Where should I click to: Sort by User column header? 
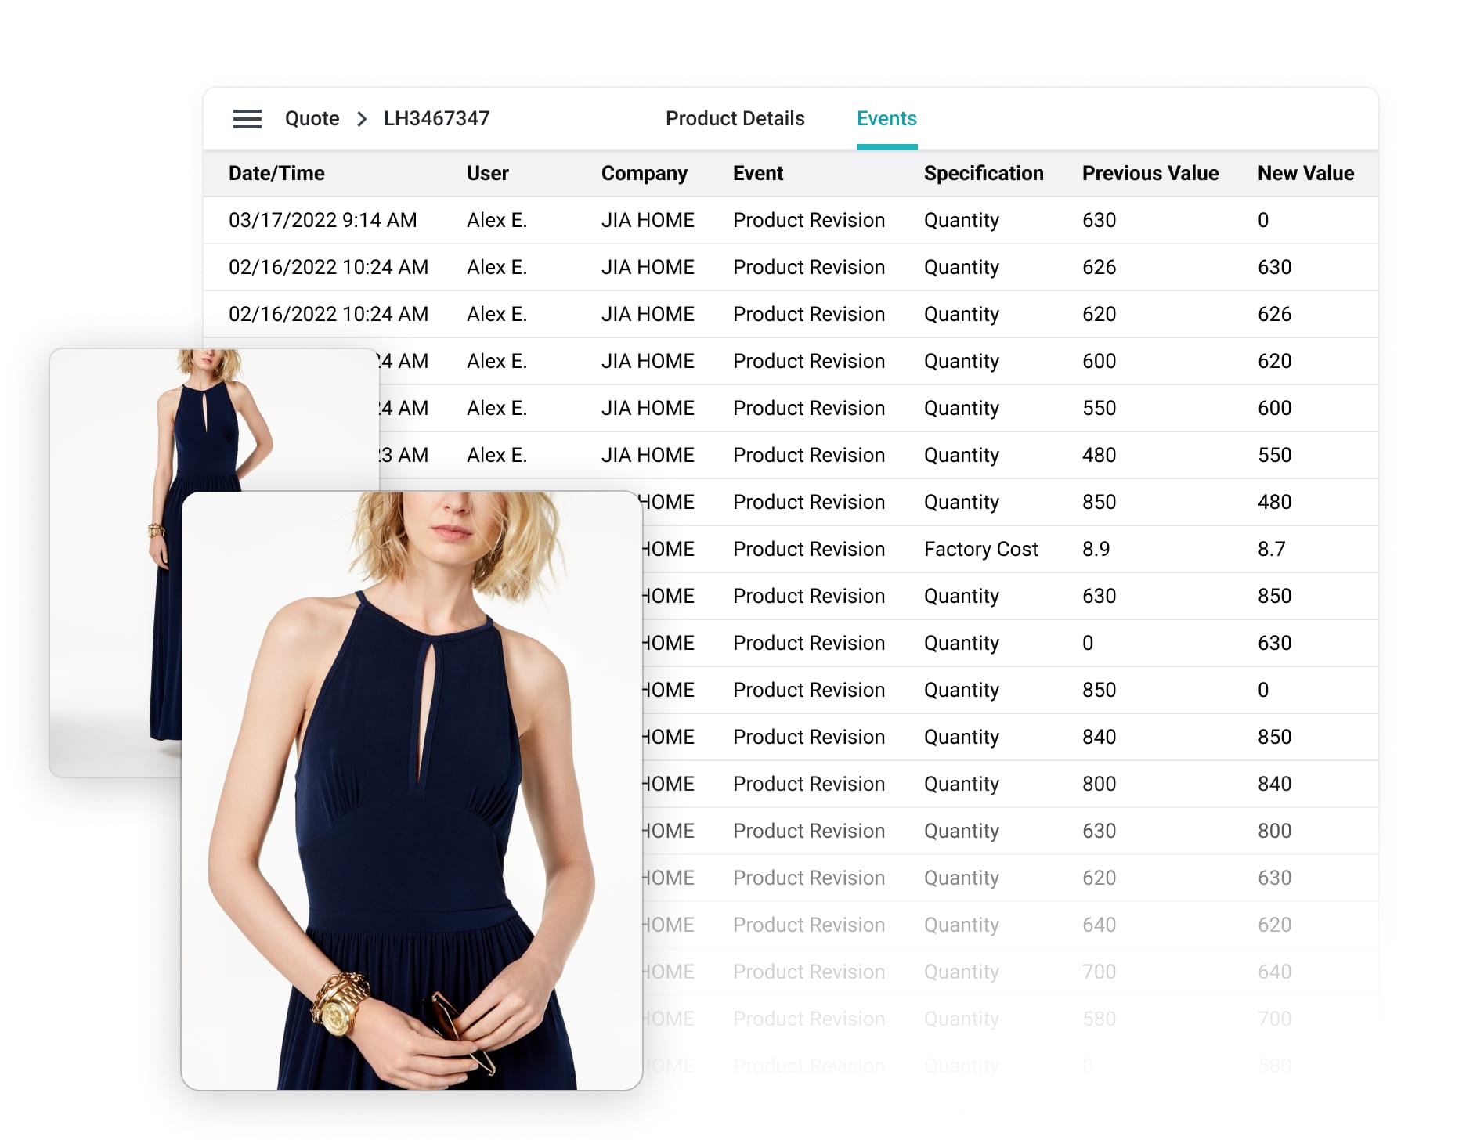pos(487,174)
